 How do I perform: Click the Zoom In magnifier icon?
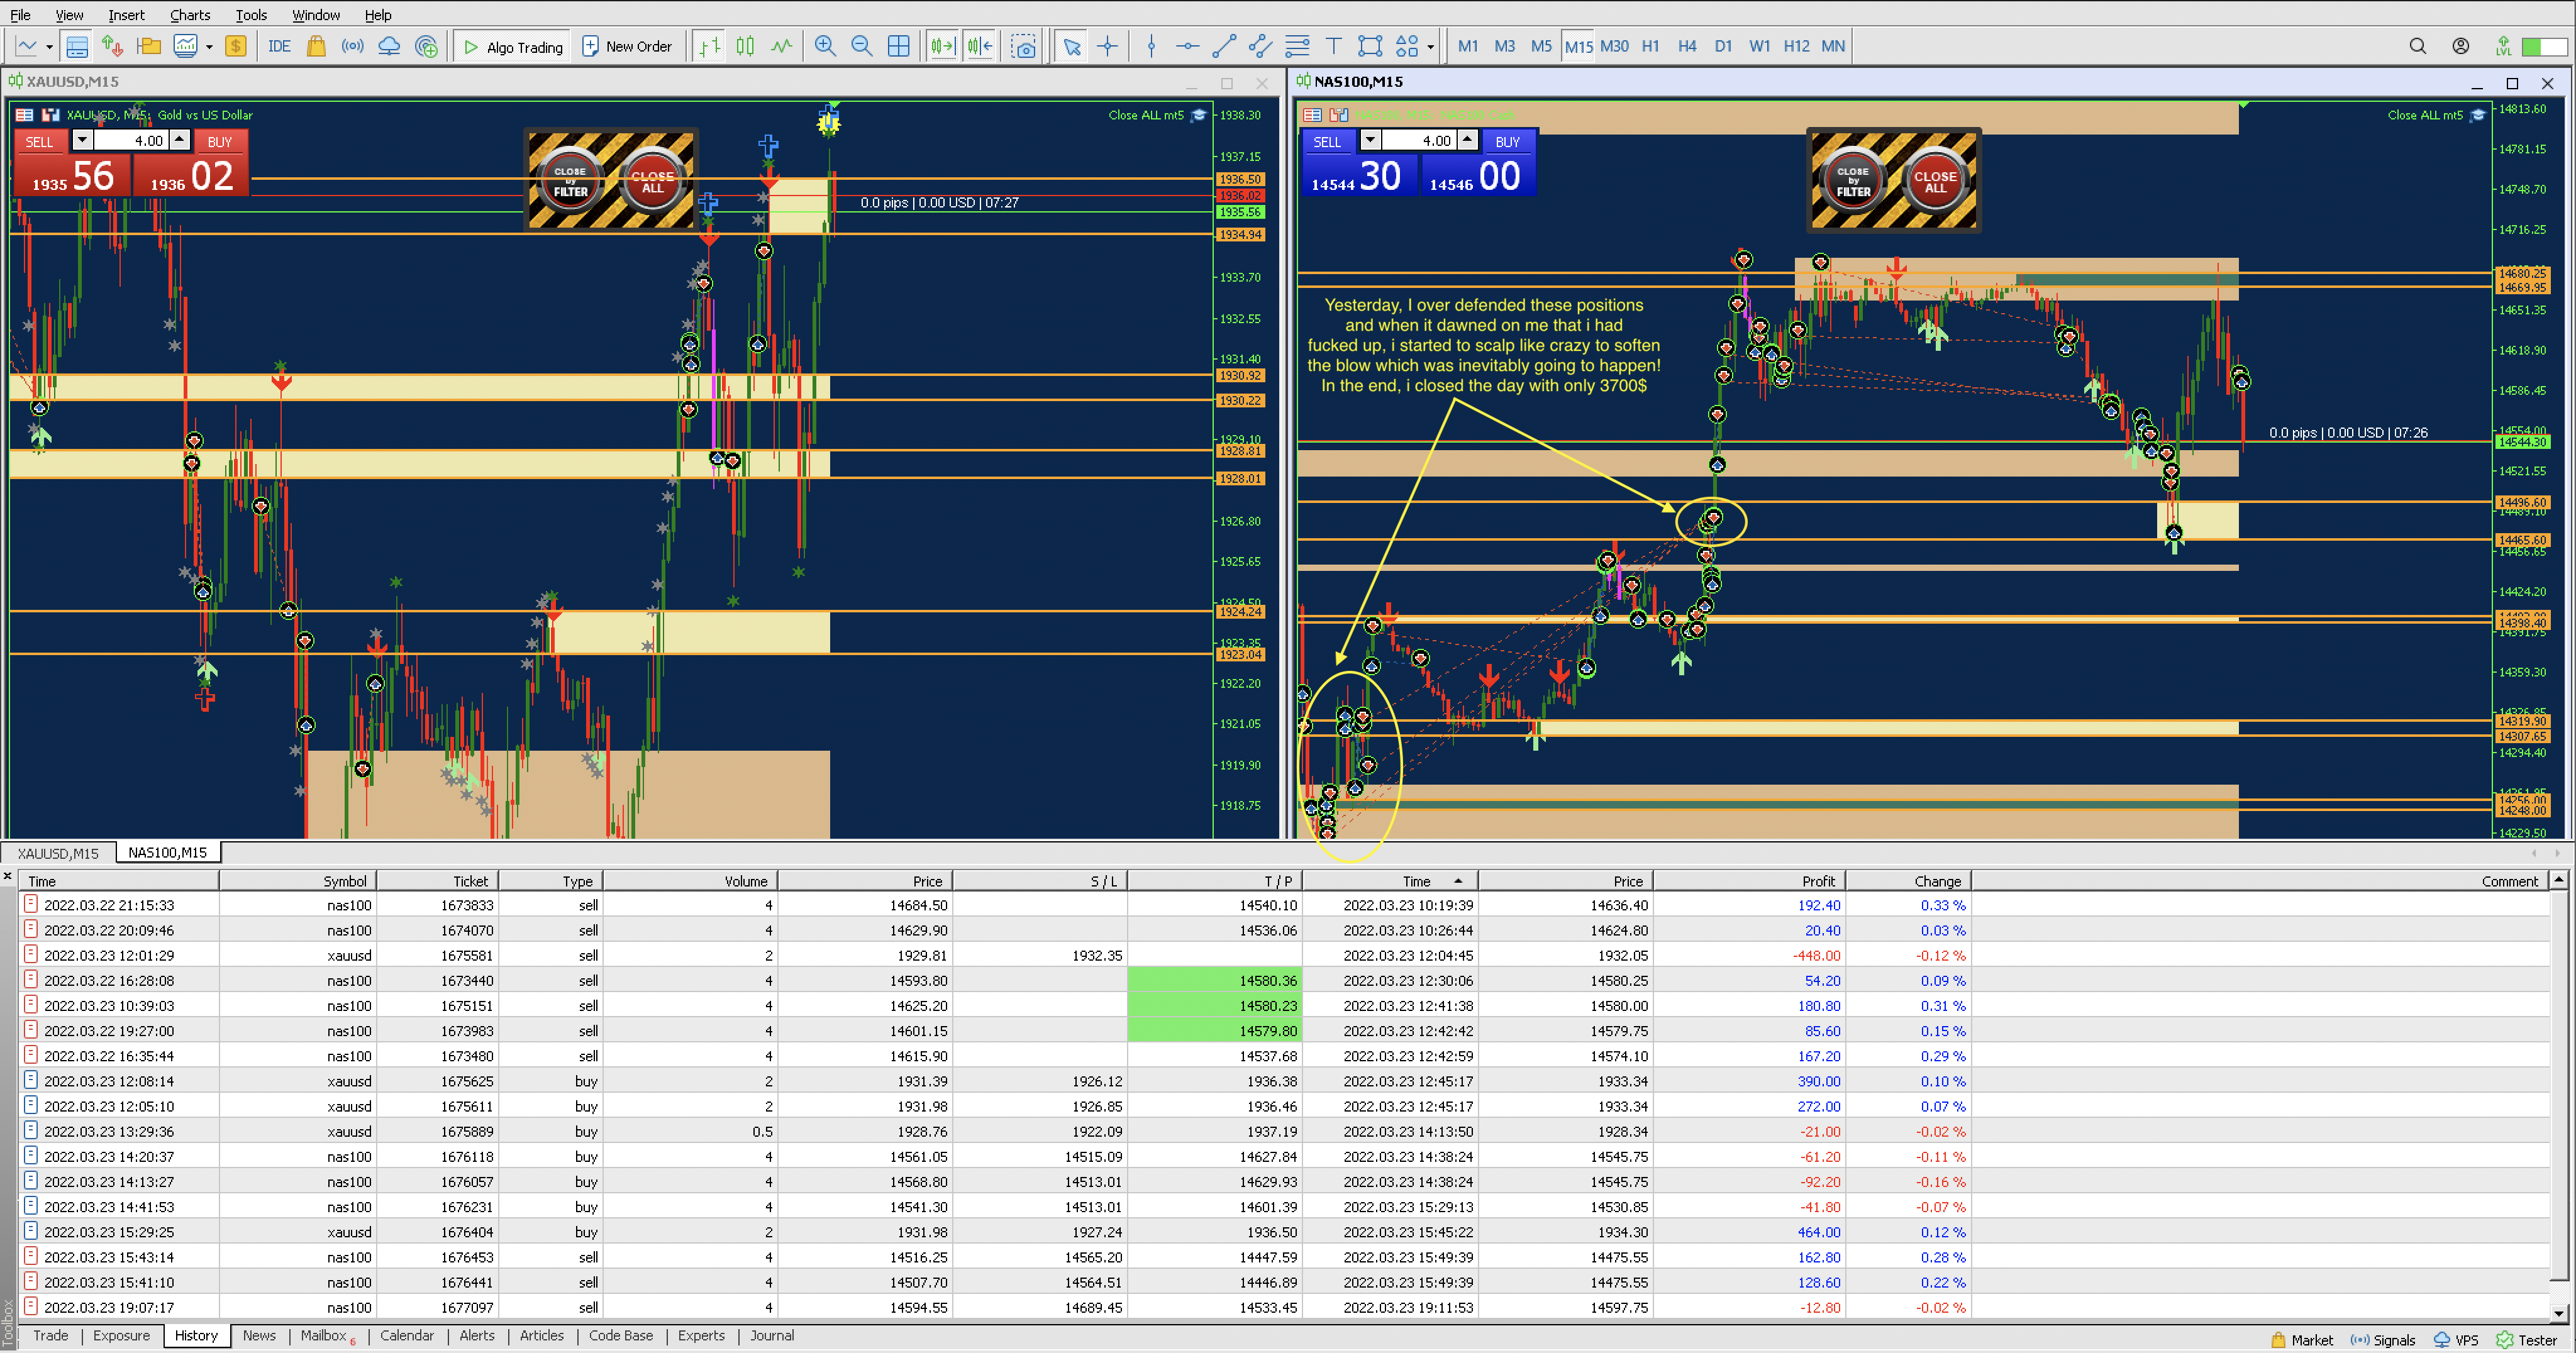click(824, 46)
